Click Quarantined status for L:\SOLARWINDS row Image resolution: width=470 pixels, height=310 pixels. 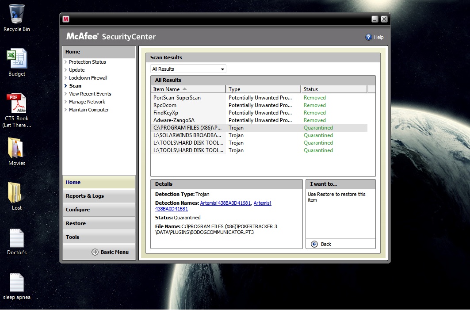(318, 135)
